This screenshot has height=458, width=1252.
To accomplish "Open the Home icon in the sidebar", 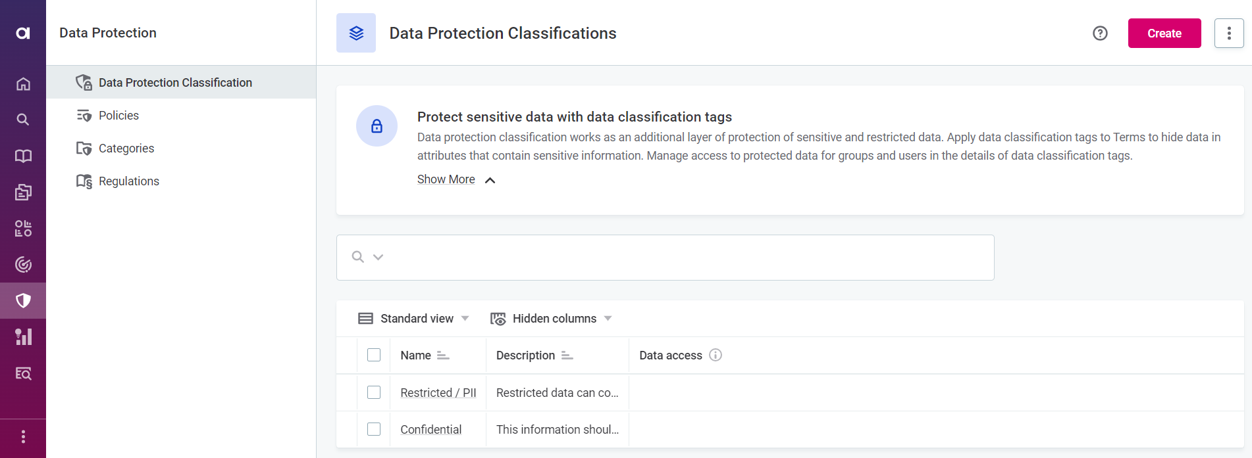I will point(23,83).
